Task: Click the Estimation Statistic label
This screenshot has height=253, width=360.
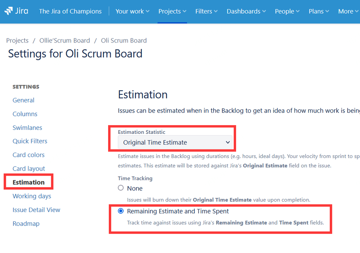Action: tap(142, 132)
